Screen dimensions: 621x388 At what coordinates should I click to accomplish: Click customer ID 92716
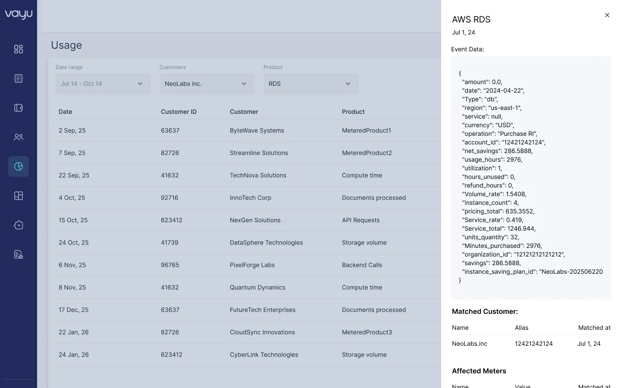click(169, 198)
